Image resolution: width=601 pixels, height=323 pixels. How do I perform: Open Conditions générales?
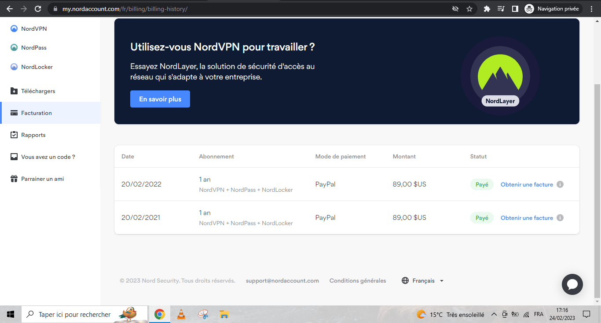pyautogui.click(x=358, y=281)
